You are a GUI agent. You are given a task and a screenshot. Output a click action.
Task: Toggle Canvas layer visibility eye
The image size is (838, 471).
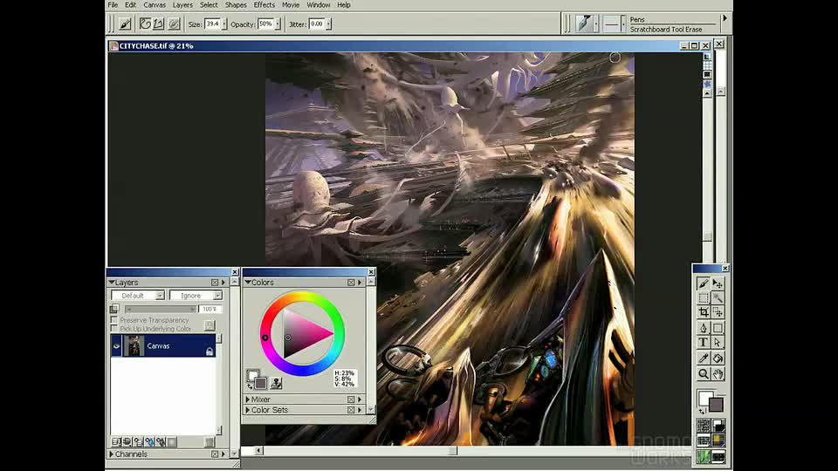[116, 346]
